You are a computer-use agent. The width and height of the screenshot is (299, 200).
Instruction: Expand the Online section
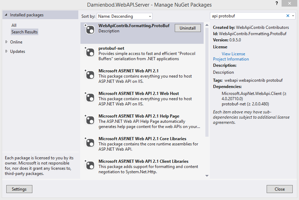click(6, 42)
